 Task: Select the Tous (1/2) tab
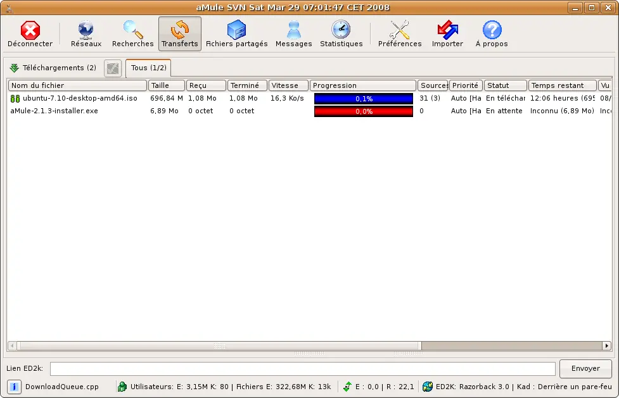tap(148, 68)
